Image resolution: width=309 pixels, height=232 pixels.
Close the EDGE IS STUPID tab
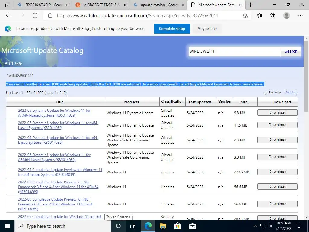point(67,5)
